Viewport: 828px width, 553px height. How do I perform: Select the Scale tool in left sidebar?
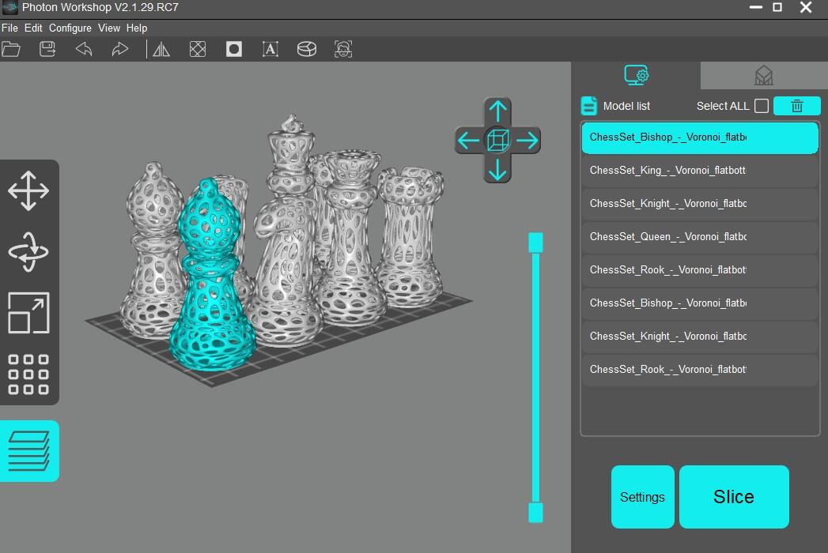coord(28,313)
